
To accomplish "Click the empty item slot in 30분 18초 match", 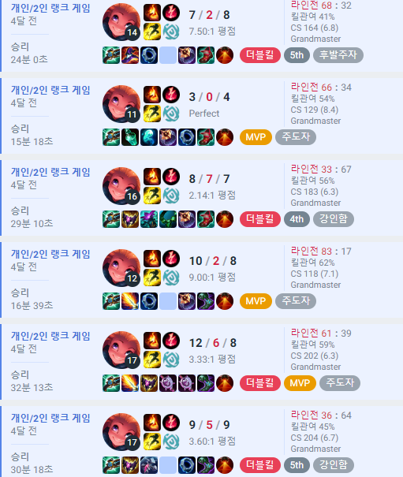I will click(168, 465).
